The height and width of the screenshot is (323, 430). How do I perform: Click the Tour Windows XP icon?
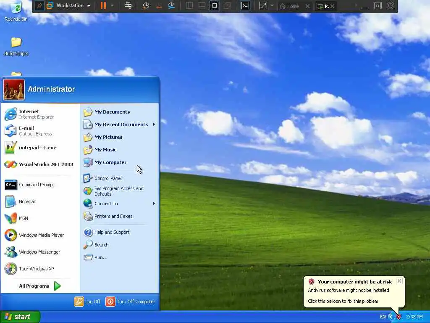click(x=10, y=268)
